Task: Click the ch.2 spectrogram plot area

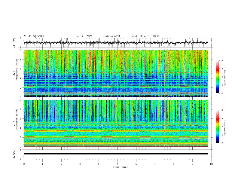Action: tap(116, 123)
